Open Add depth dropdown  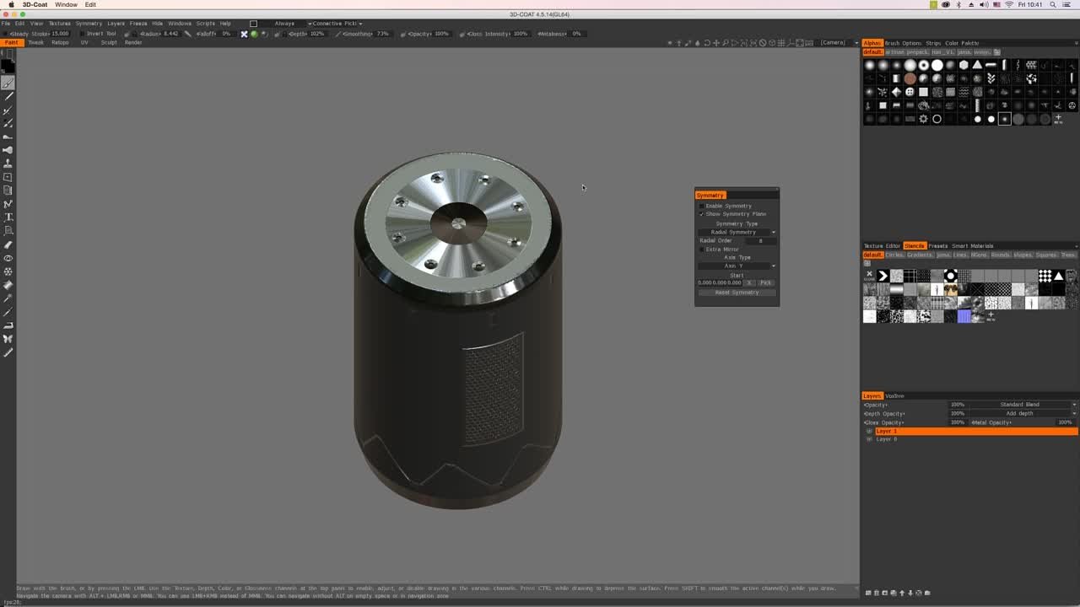pyautogui.click(x=1023, y=414)
